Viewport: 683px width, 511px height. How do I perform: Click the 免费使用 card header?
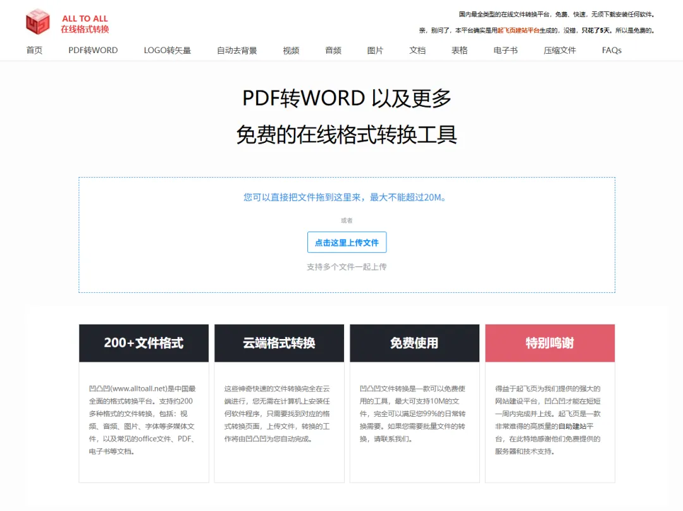coord(415,343)
